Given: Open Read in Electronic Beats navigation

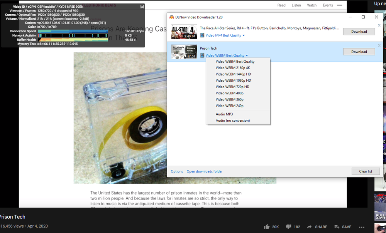Looking at the screenshot, I should (x=281, y=5).
